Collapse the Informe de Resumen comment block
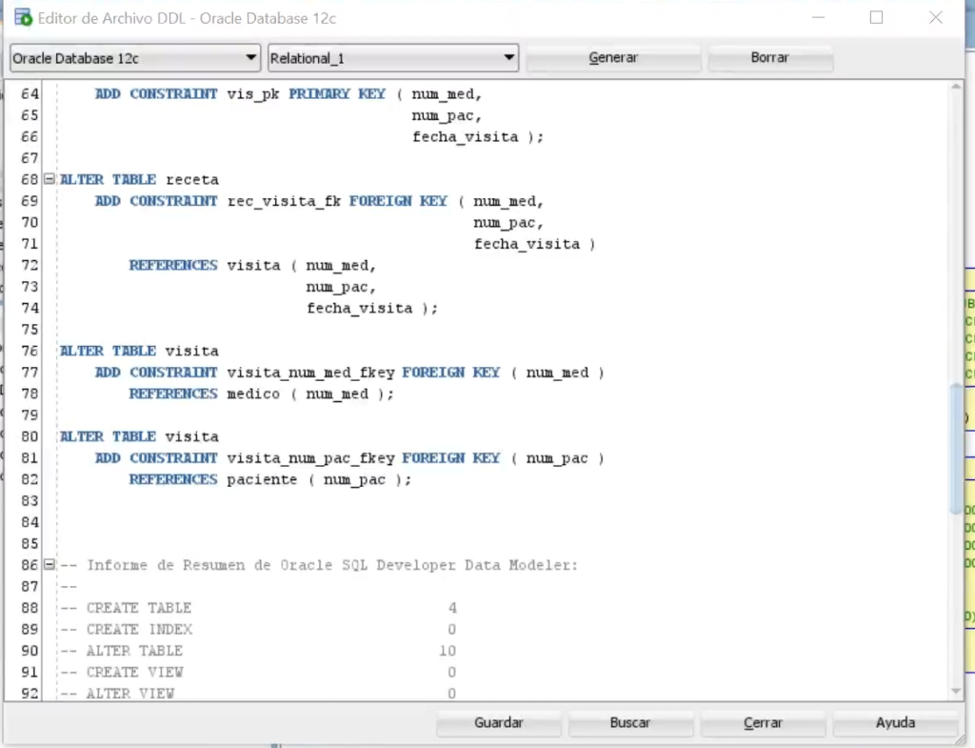Screen dimensions: 975x748 (x=50, y=565)
